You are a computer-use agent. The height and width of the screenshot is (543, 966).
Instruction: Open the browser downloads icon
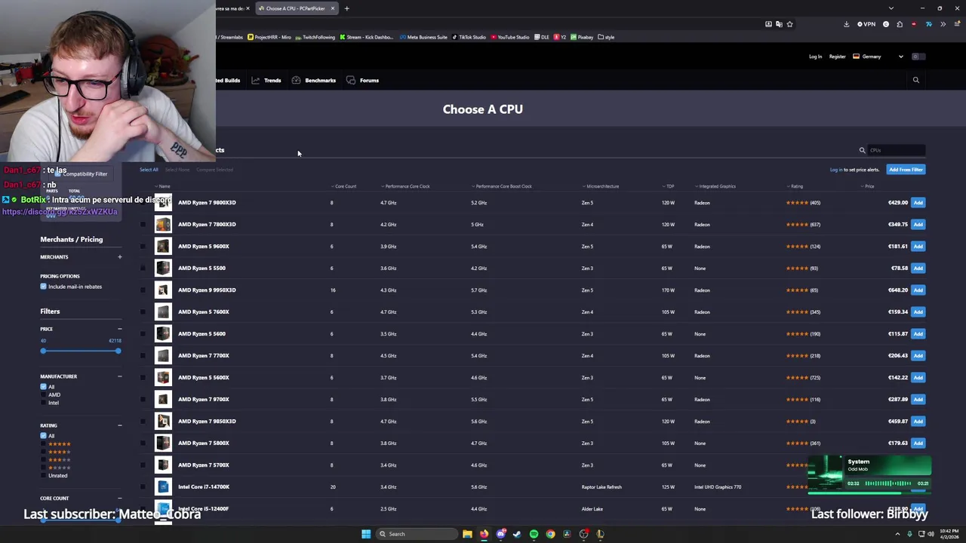click(x=846, y=24)
